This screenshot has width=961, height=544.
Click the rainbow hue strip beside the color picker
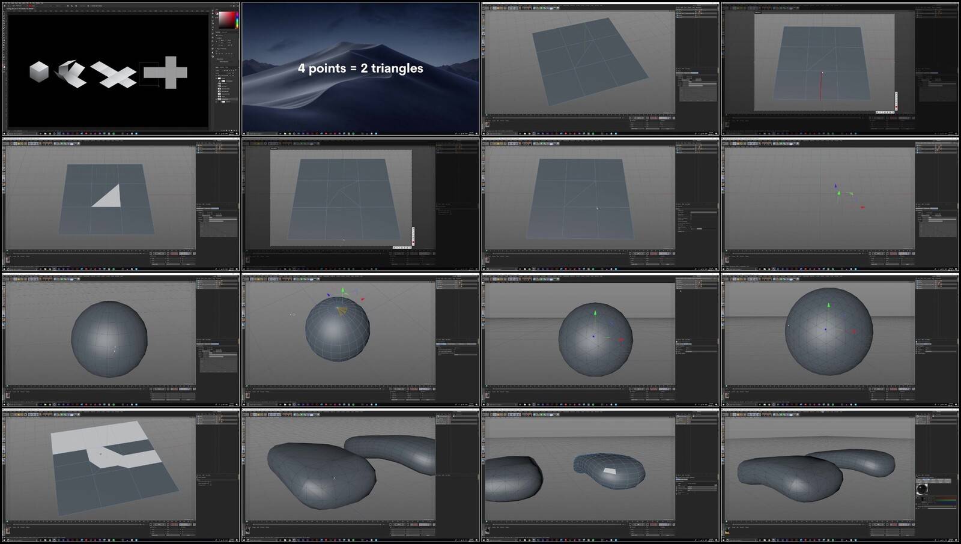click(237, 20)
